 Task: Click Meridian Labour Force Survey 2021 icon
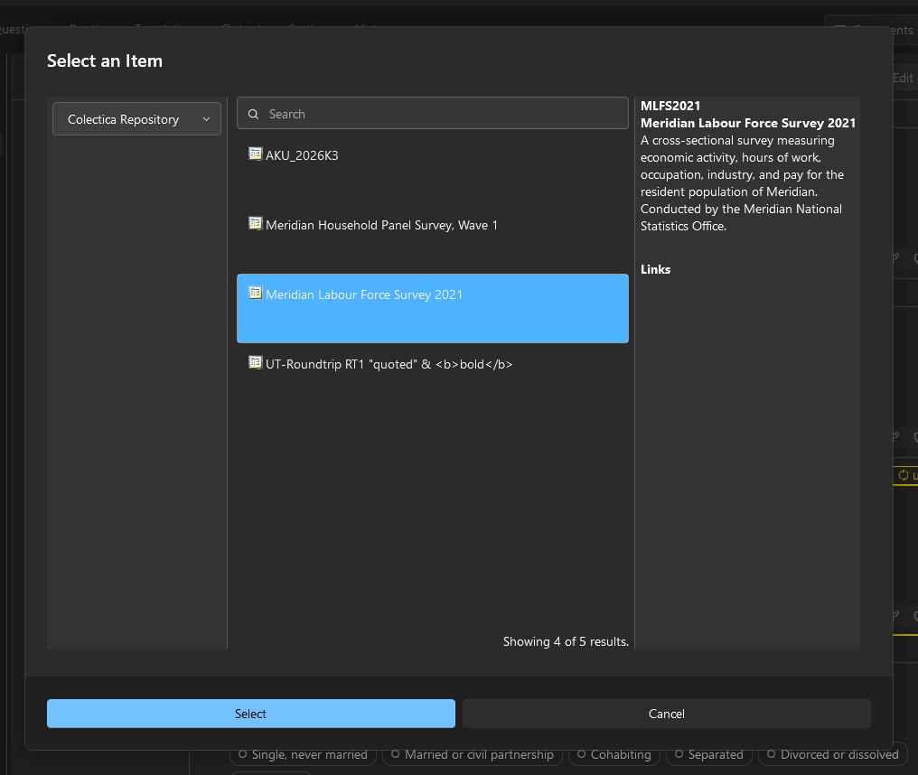point(256,294)
